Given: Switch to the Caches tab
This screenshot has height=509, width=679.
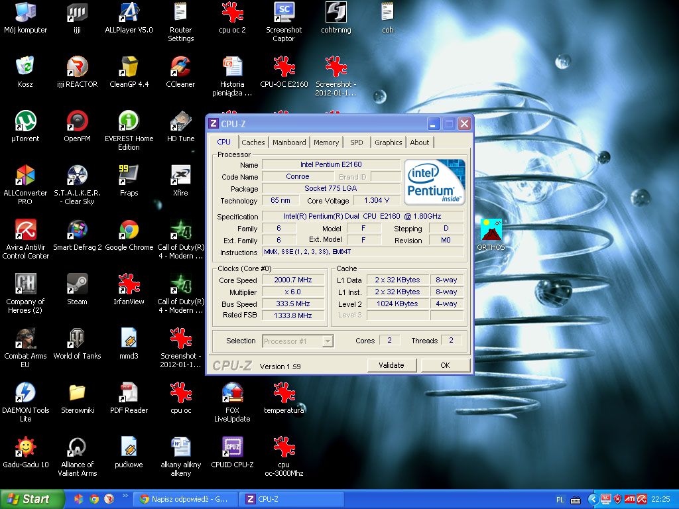Looking at the screenshot, I should click(253, 142).
